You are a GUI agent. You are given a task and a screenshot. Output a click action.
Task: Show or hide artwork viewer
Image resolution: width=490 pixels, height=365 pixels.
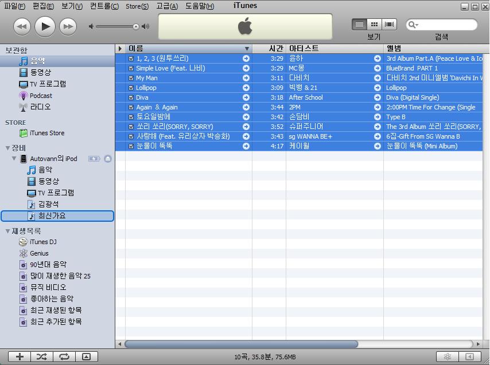coord(87,356)
